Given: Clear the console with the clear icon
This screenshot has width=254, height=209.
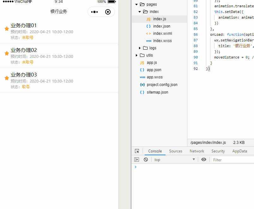Looking at the screenshot, I should pyautogui.click(x=146, y=159).
